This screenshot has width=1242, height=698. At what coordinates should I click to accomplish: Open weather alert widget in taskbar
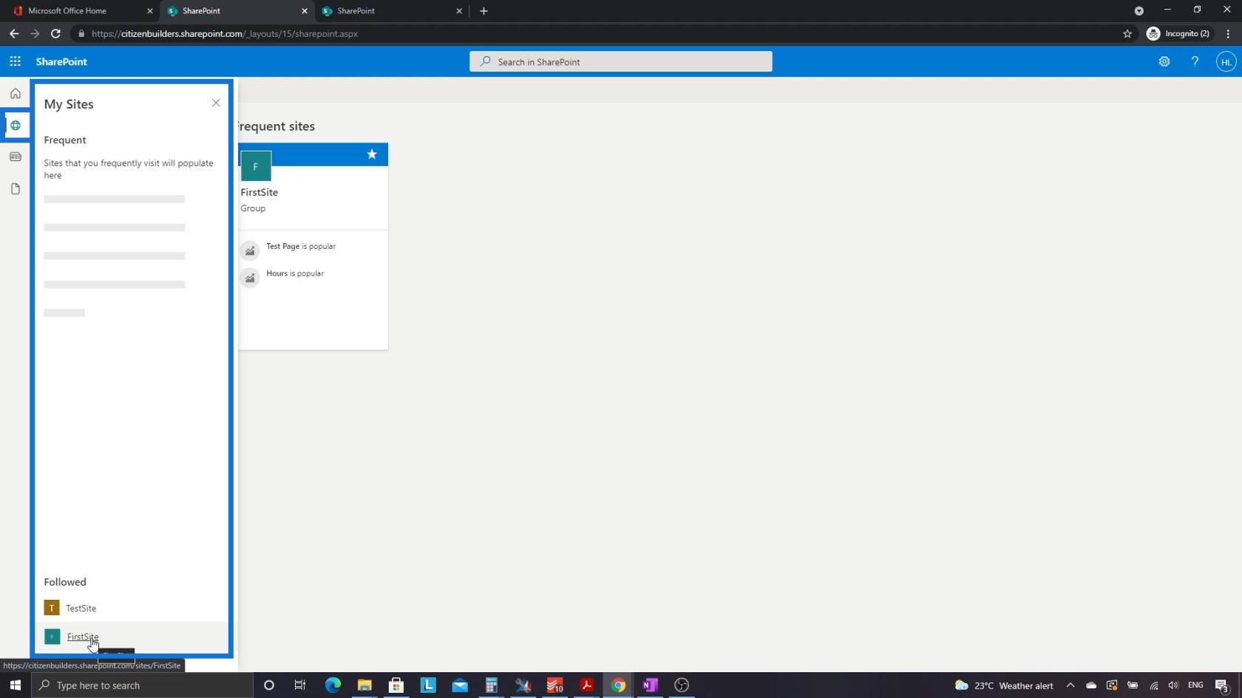pos(1004,685)
